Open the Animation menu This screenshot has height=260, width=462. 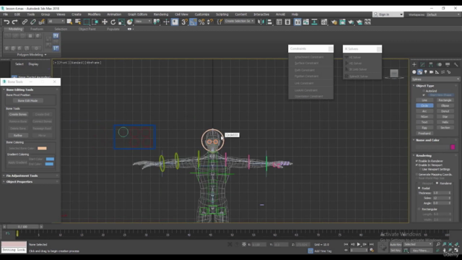[114, 14]
